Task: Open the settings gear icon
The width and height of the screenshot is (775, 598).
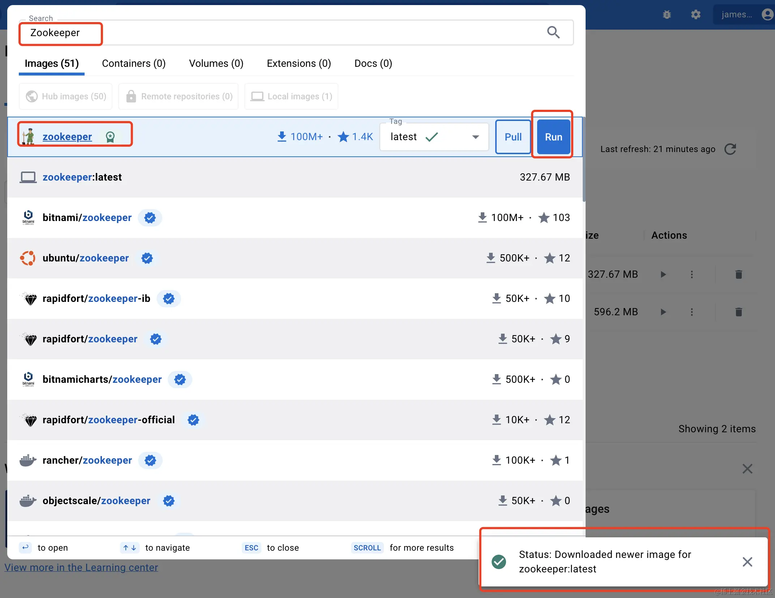Action: [695, 15]
